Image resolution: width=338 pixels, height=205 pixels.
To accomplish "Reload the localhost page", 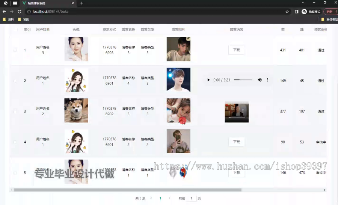I will pyautogui.click(x=20, y=12).
